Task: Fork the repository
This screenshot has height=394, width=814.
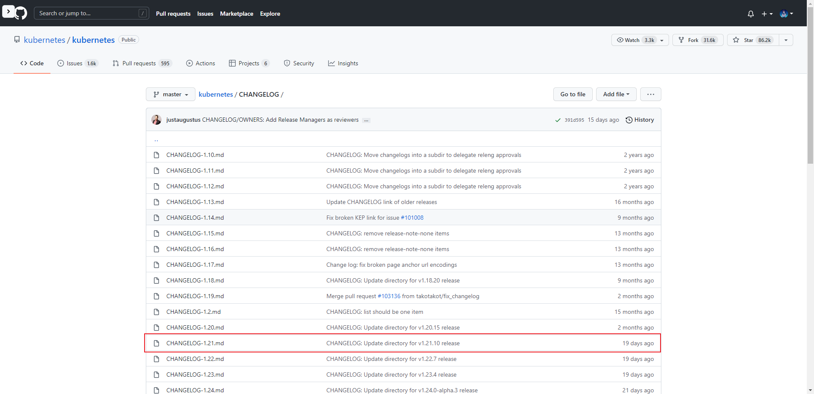Action: (698, 40)
